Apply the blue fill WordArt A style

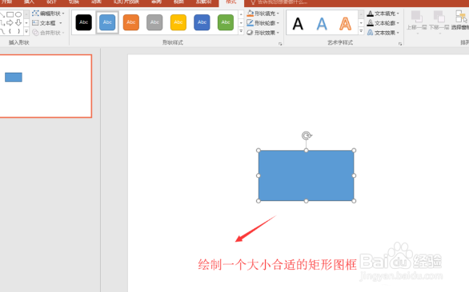tap(322, 24)
